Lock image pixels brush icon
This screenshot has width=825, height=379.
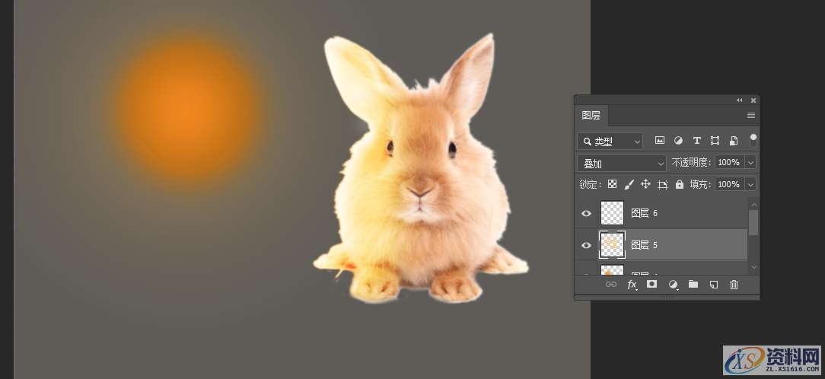pos(629,184)
